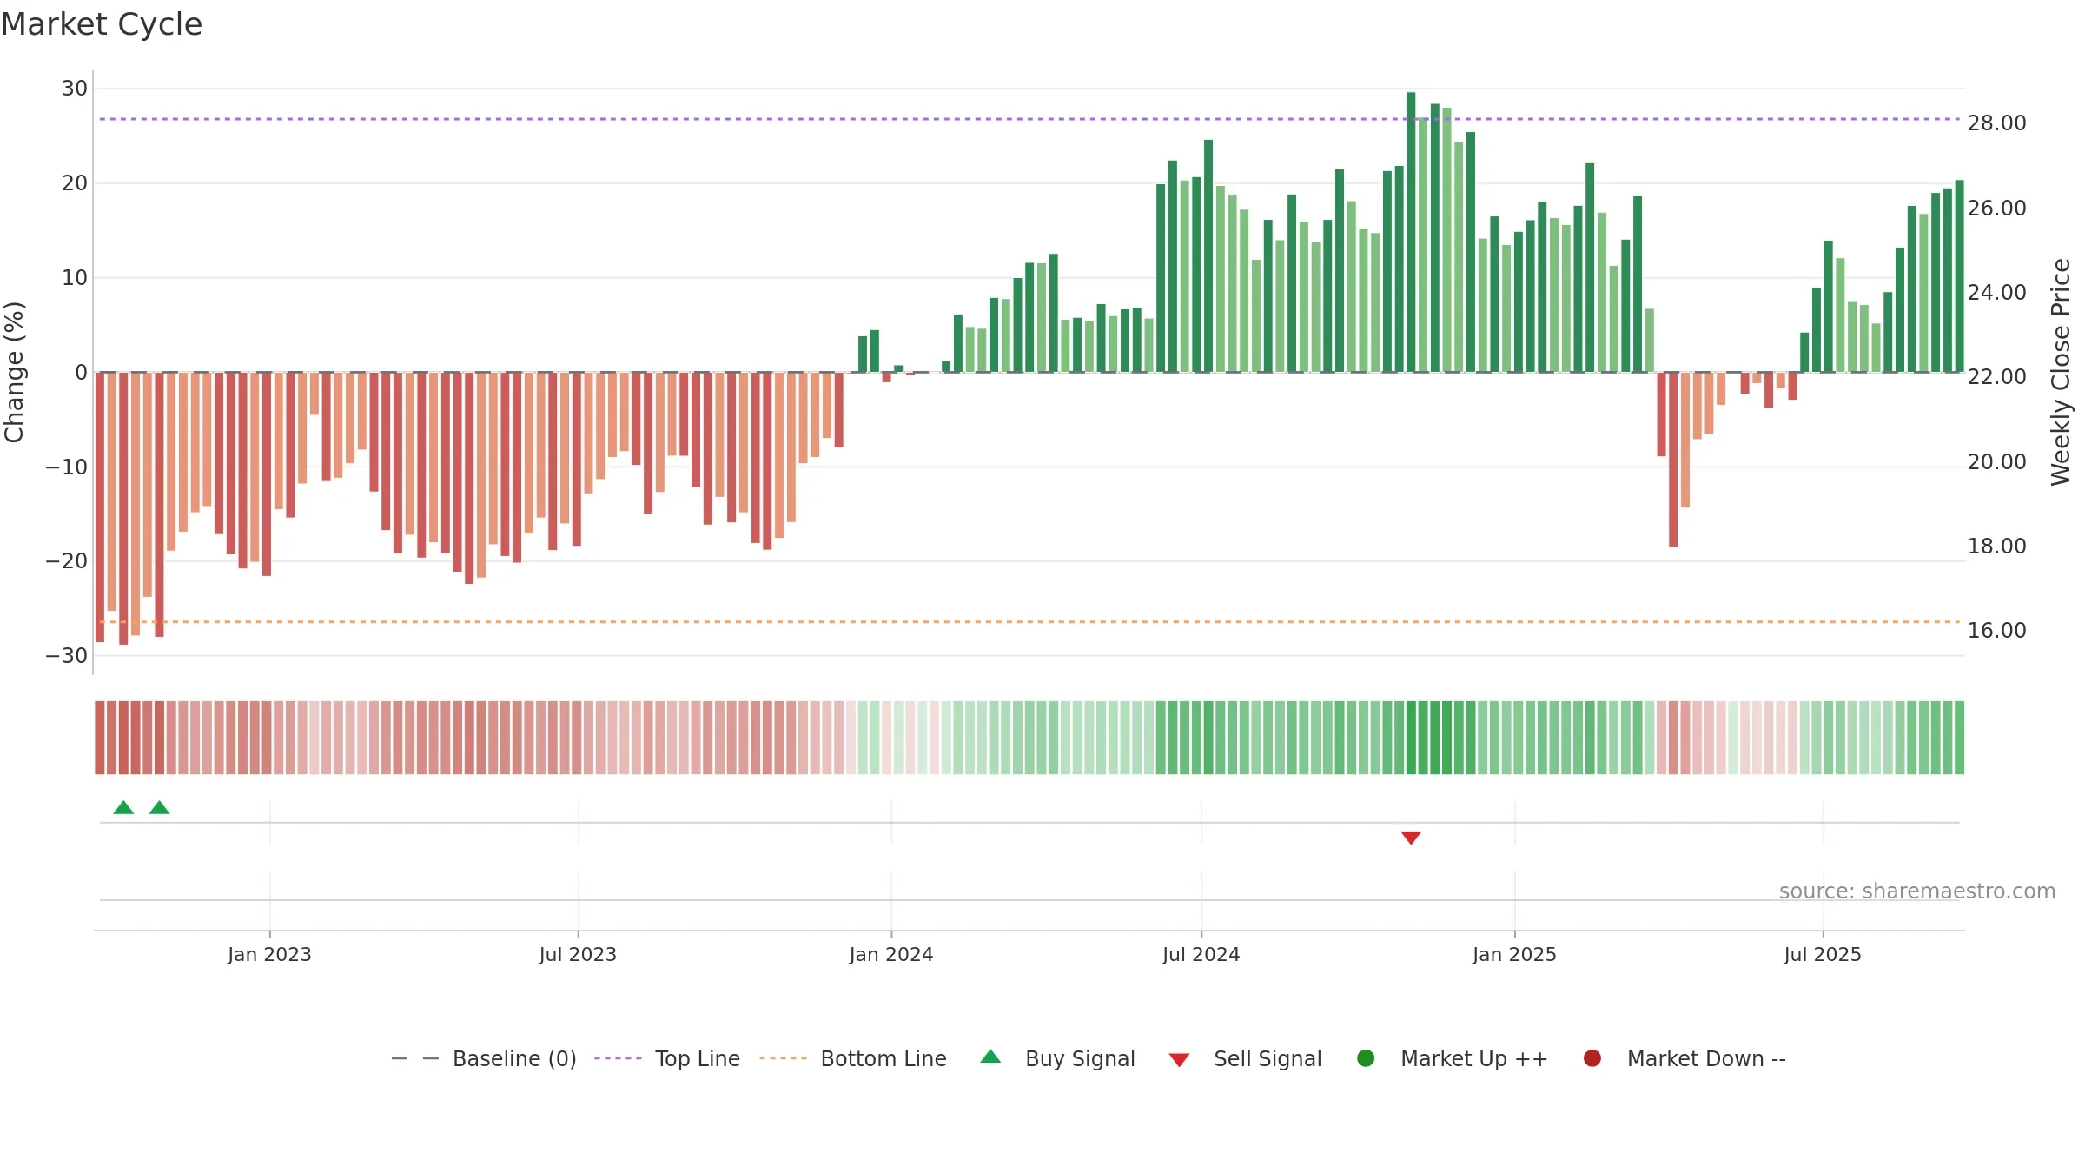Click the source: sharemaestro.com text
Viewport: 2085px width, 1173px height.
1917,891
